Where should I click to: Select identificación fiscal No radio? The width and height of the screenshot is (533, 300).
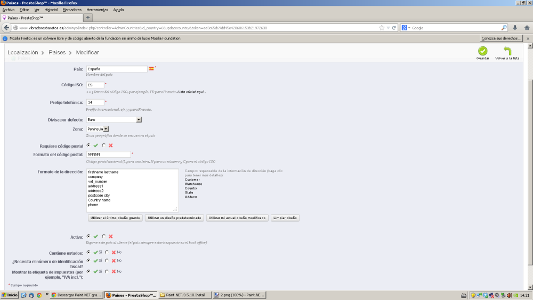(107, 261)
